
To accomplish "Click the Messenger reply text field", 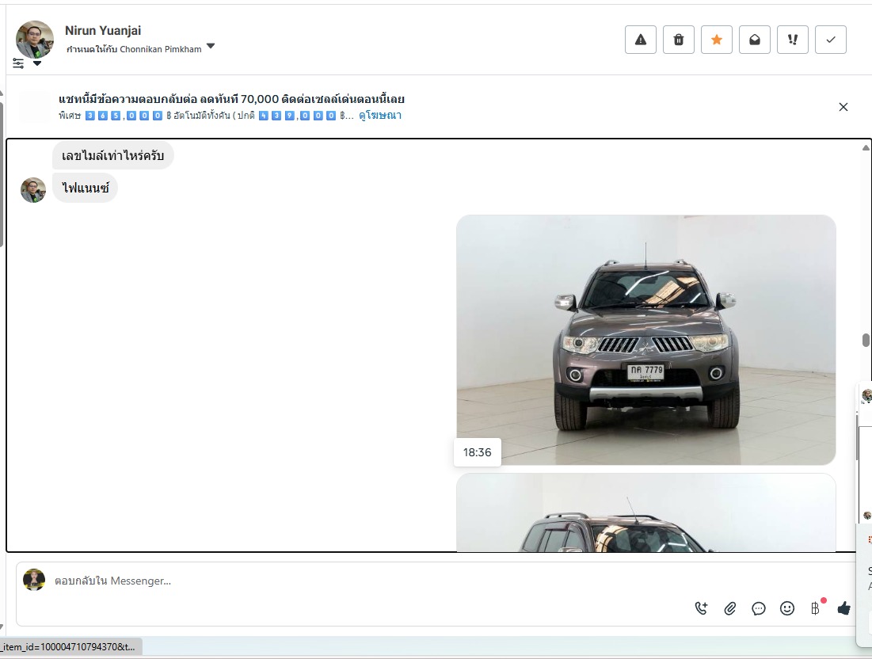I will (356, 581).
